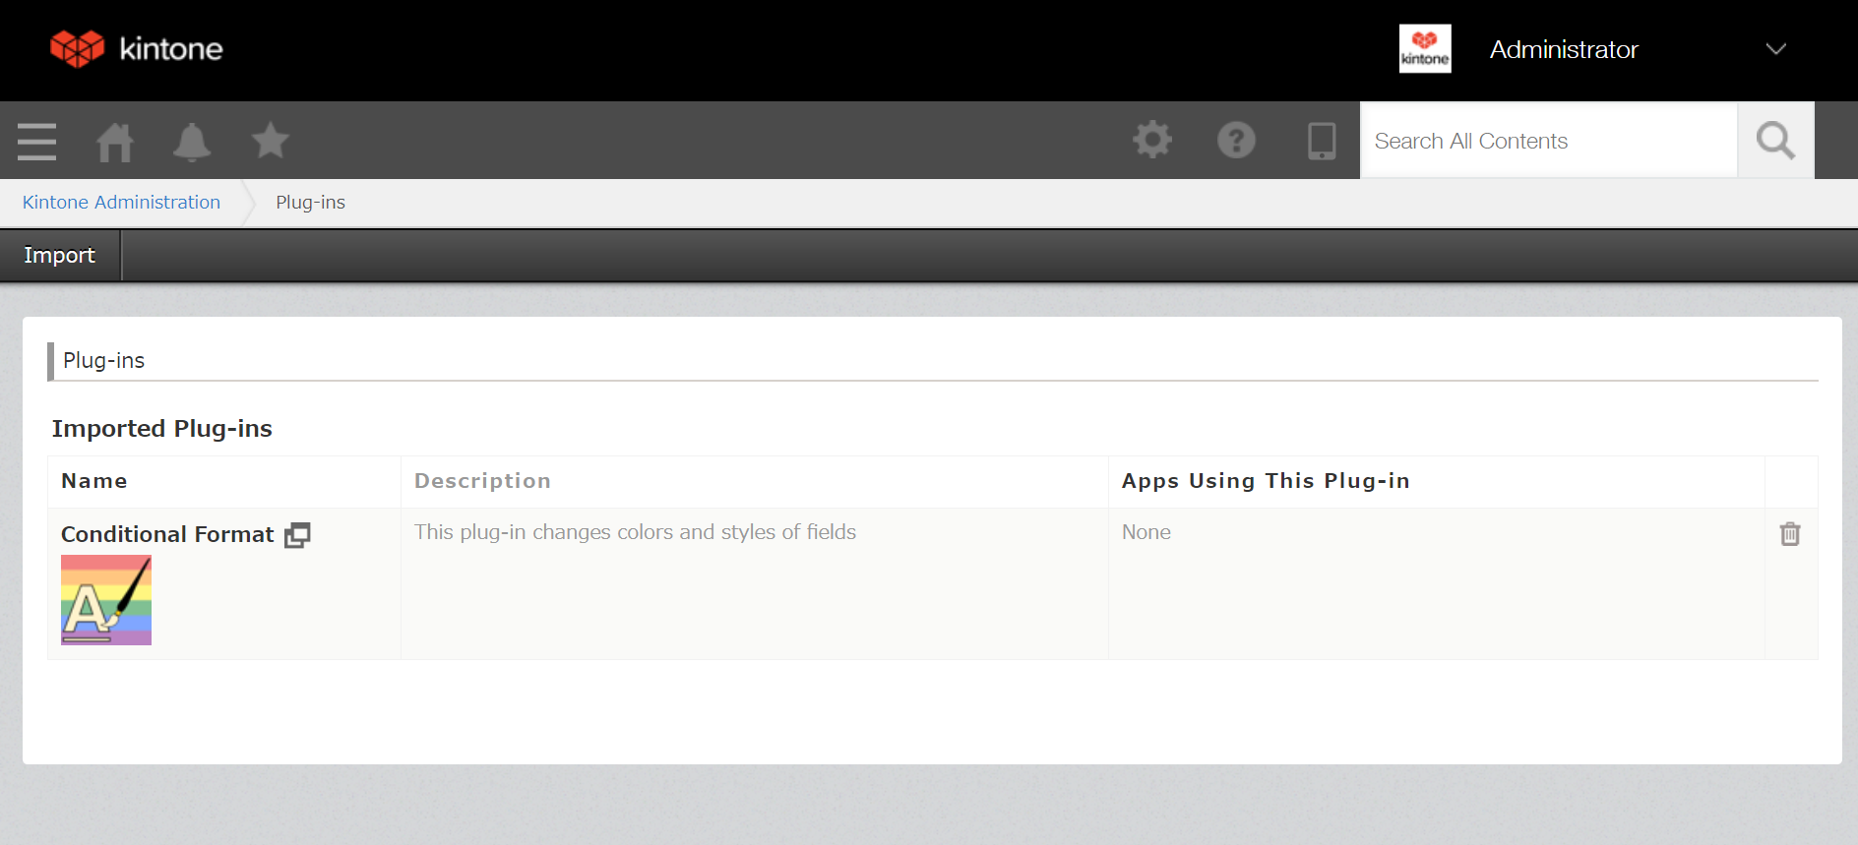Screen dimensions: 1858x845
Task: Open the settings gear icon
Action: tap(1152, 140)
